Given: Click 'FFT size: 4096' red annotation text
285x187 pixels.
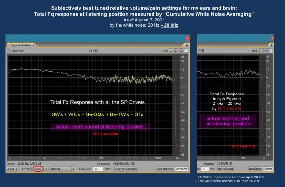Looking at the screenshot, I should click(105, 134).
